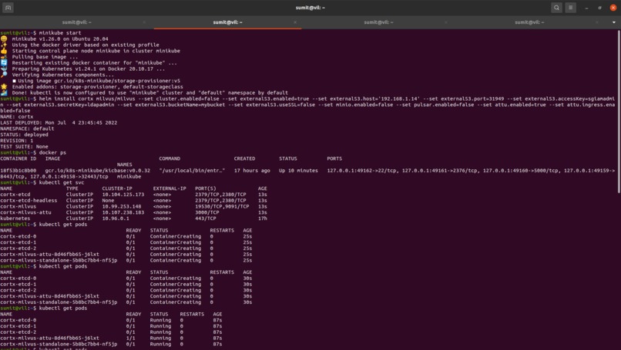
Task: Close the terminal with the orange X button
Action: point(613,8)
